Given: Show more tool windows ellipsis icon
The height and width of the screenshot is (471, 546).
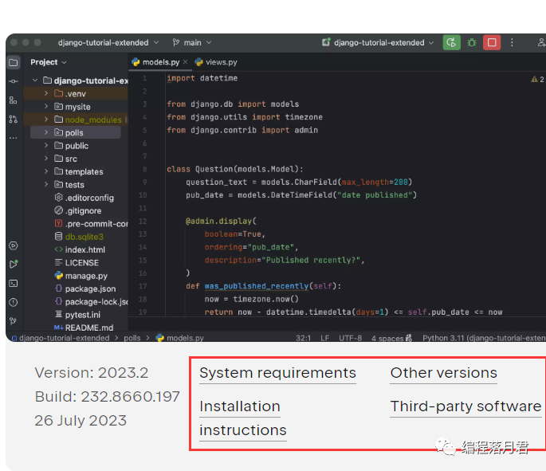Looking at the screenshot, I should [14, 138].
